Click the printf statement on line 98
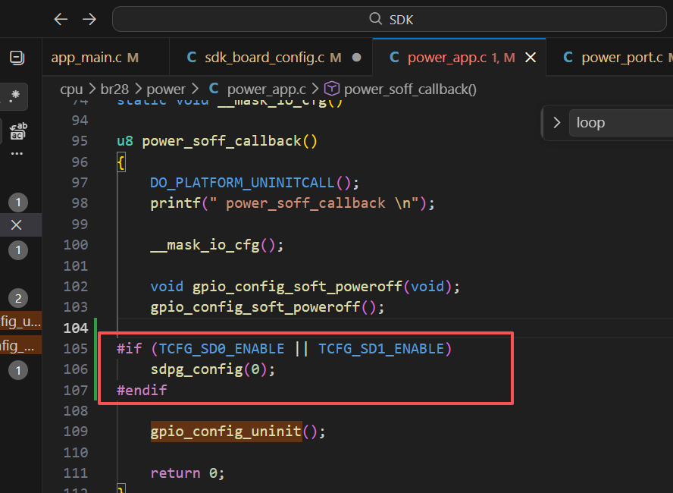 (x=293, y=203)
